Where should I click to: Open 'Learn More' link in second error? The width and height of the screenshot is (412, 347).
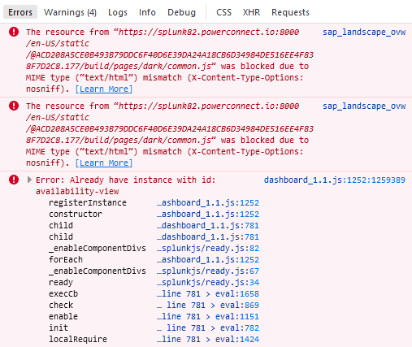[x=104, y=163]
